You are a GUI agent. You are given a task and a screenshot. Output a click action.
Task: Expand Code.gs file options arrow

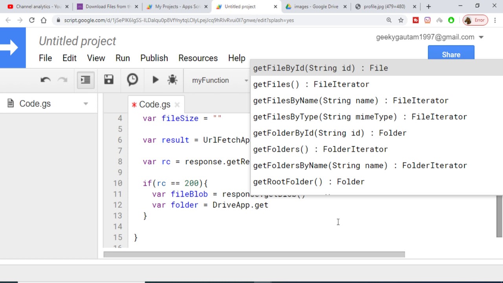(x=86, y=104)
